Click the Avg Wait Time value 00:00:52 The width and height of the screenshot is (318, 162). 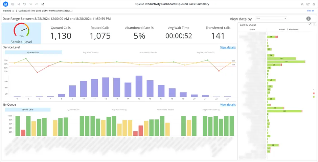179,36
